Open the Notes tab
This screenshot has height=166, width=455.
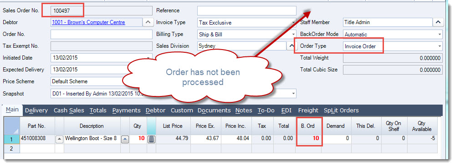coord(244,111)
